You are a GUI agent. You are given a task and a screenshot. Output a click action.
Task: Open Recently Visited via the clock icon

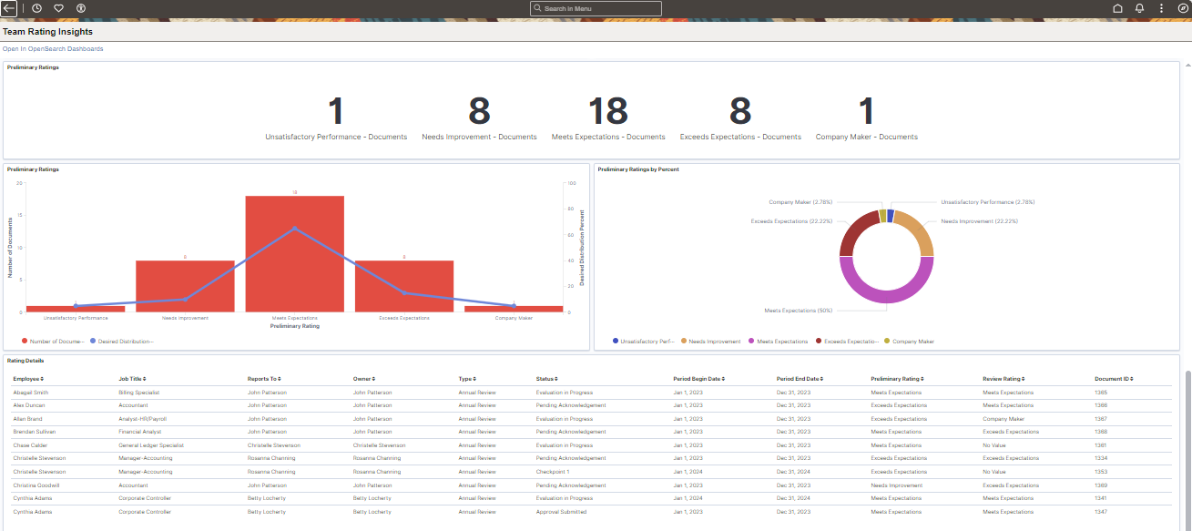click(36, 7)
